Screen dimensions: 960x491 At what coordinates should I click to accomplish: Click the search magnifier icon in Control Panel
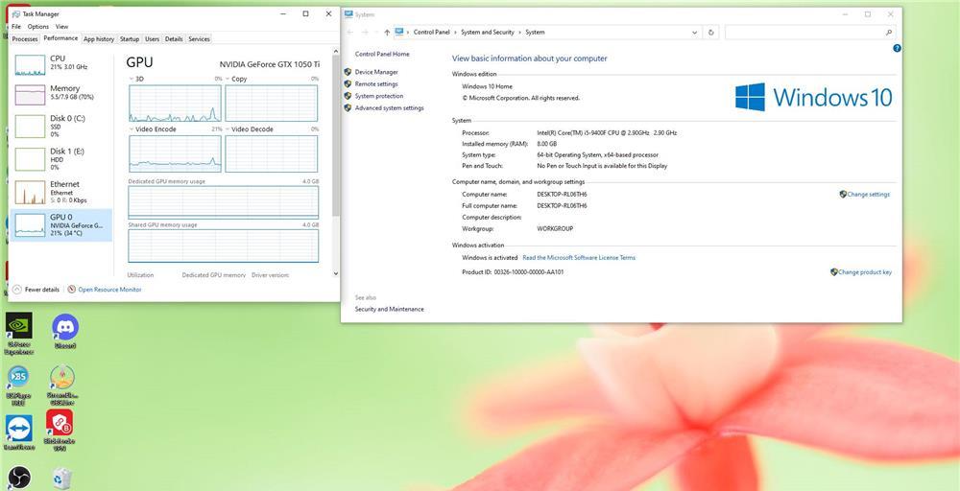[x=889, y=33]
